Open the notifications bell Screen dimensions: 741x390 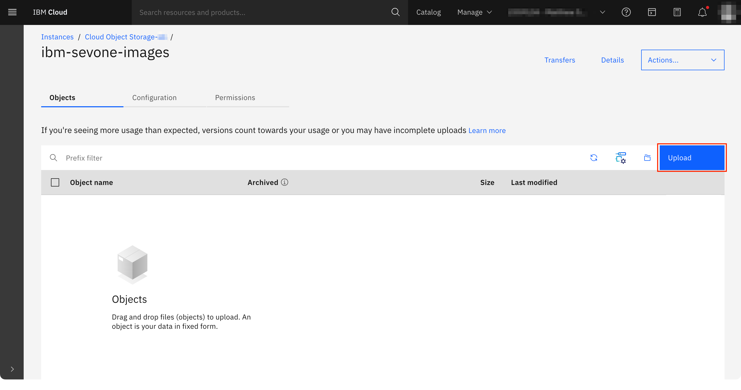pos(702,12)
